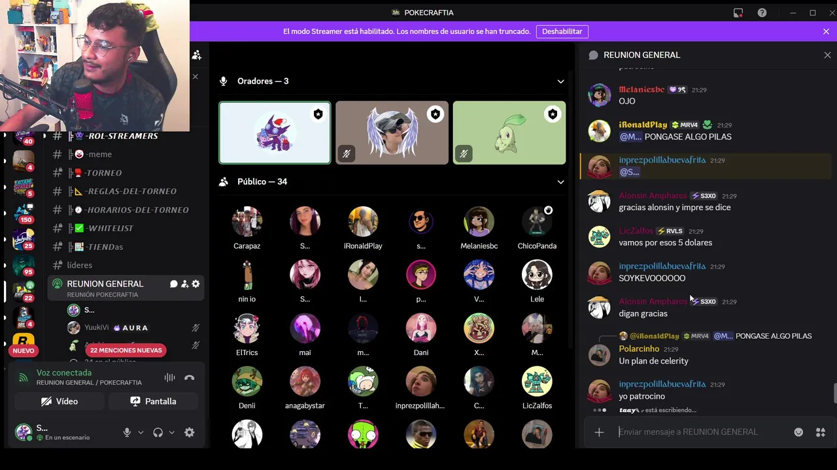Screen dimensions: 837x470
Task: Collapse the Oradores section chevron
Action: point(560,81)
